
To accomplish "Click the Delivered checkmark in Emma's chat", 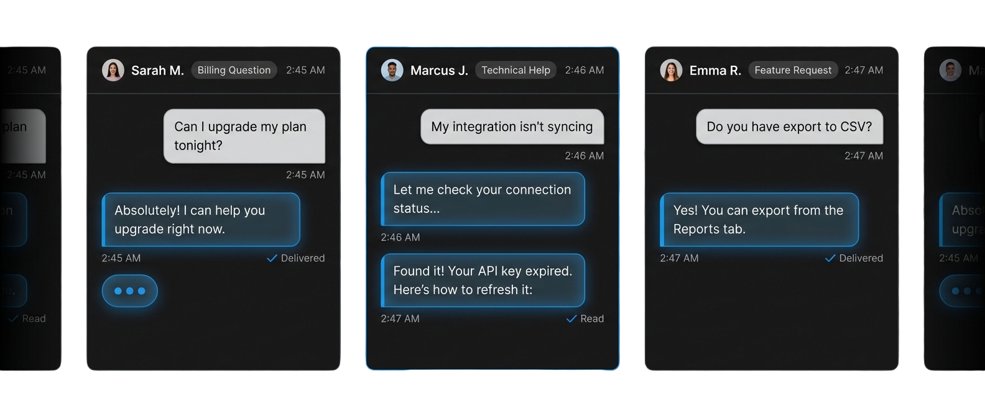I will tap(830, 258).
